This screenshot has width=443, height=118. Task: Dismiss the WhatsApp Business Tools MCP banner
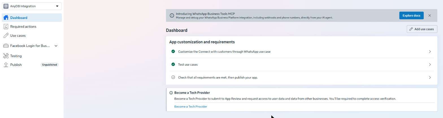[430, 16]
